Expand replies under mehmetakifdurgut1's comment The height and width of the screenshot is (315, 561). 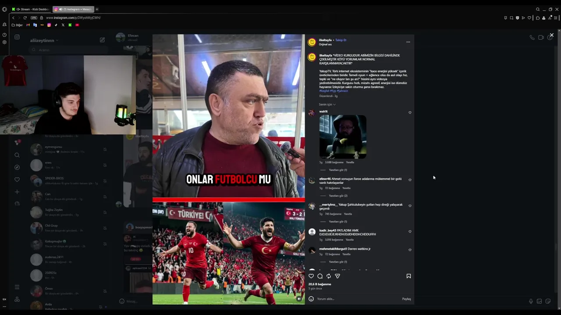(x=338, y=262)
